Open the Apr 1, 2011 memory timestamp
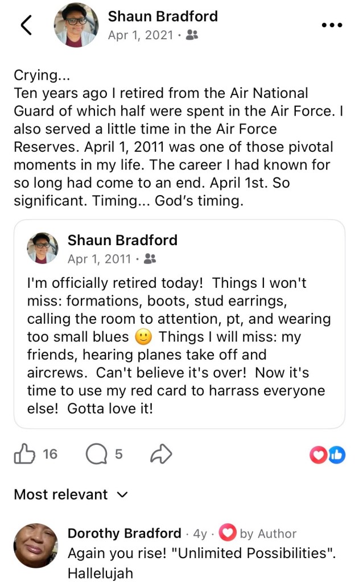Screen dimensions: 359x582 pyautogui.click(x=99, y=259)
